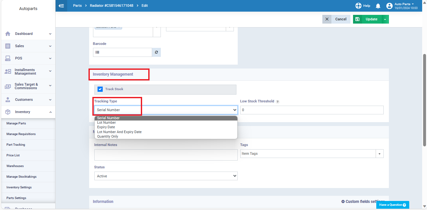Collapse sidebar with the back-arrow menu icon
Image resolution: width=427 pixels, height=210 pixels.
(61, 5)
